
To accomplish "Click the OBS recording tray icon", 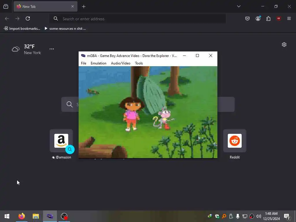I will coord(252,216).
